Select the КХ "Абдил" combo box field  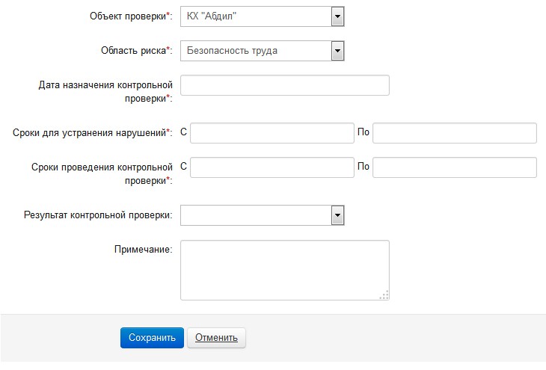click(x=263, y=16)
